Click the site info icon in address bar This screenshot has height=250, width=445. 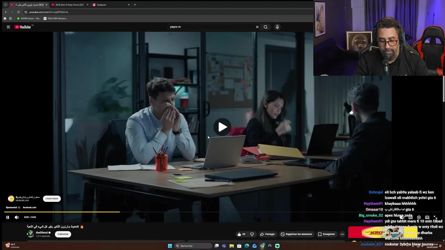pyautogui.click(x=26, y=12)
